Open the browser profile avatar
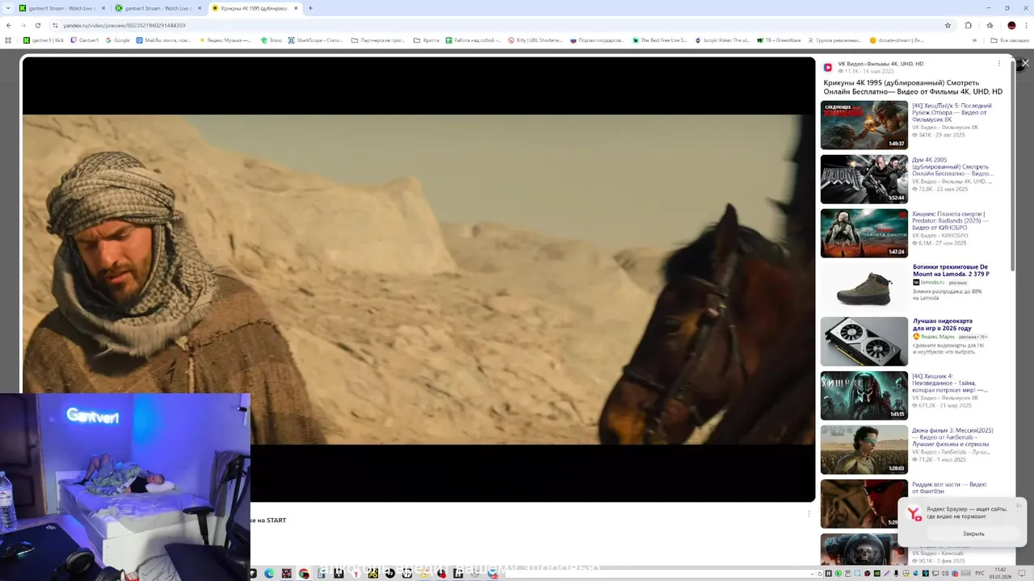The width and height of the screenshot is (1034, 581). [x=1011, y=25]
